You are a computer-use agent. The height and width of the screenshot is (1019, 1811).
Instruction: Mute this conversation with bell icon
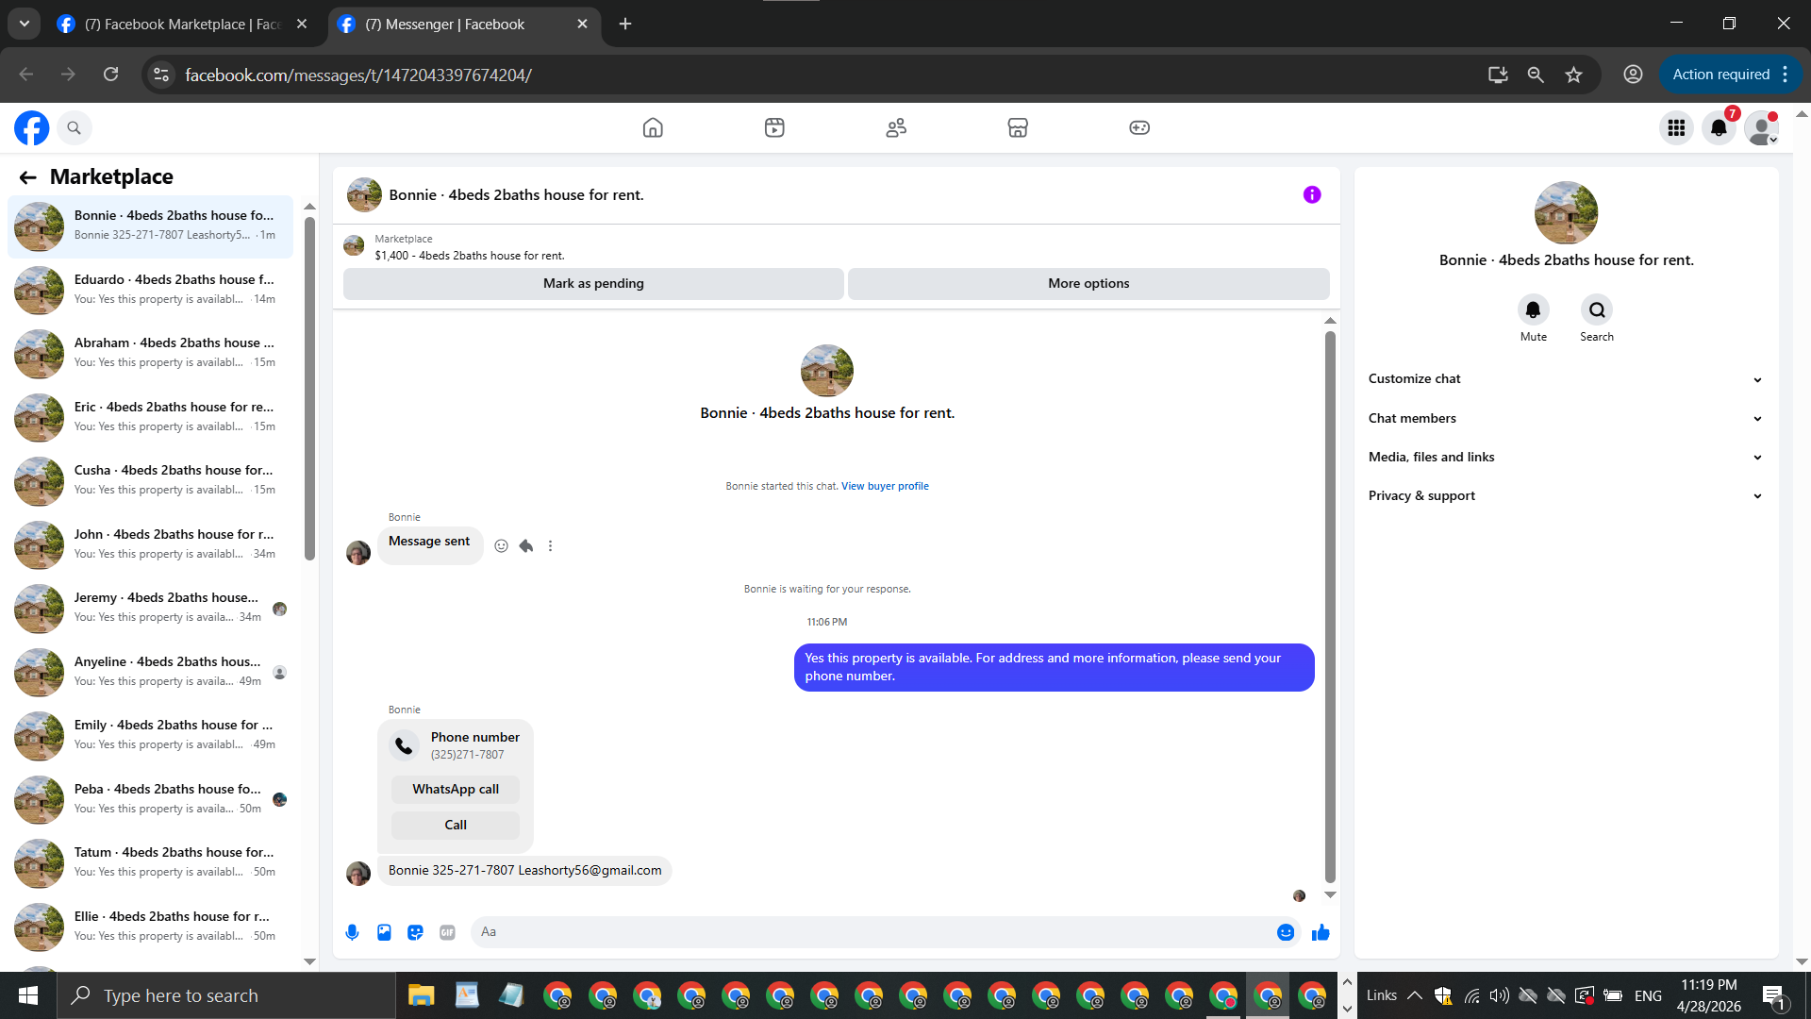point(1533,309)
